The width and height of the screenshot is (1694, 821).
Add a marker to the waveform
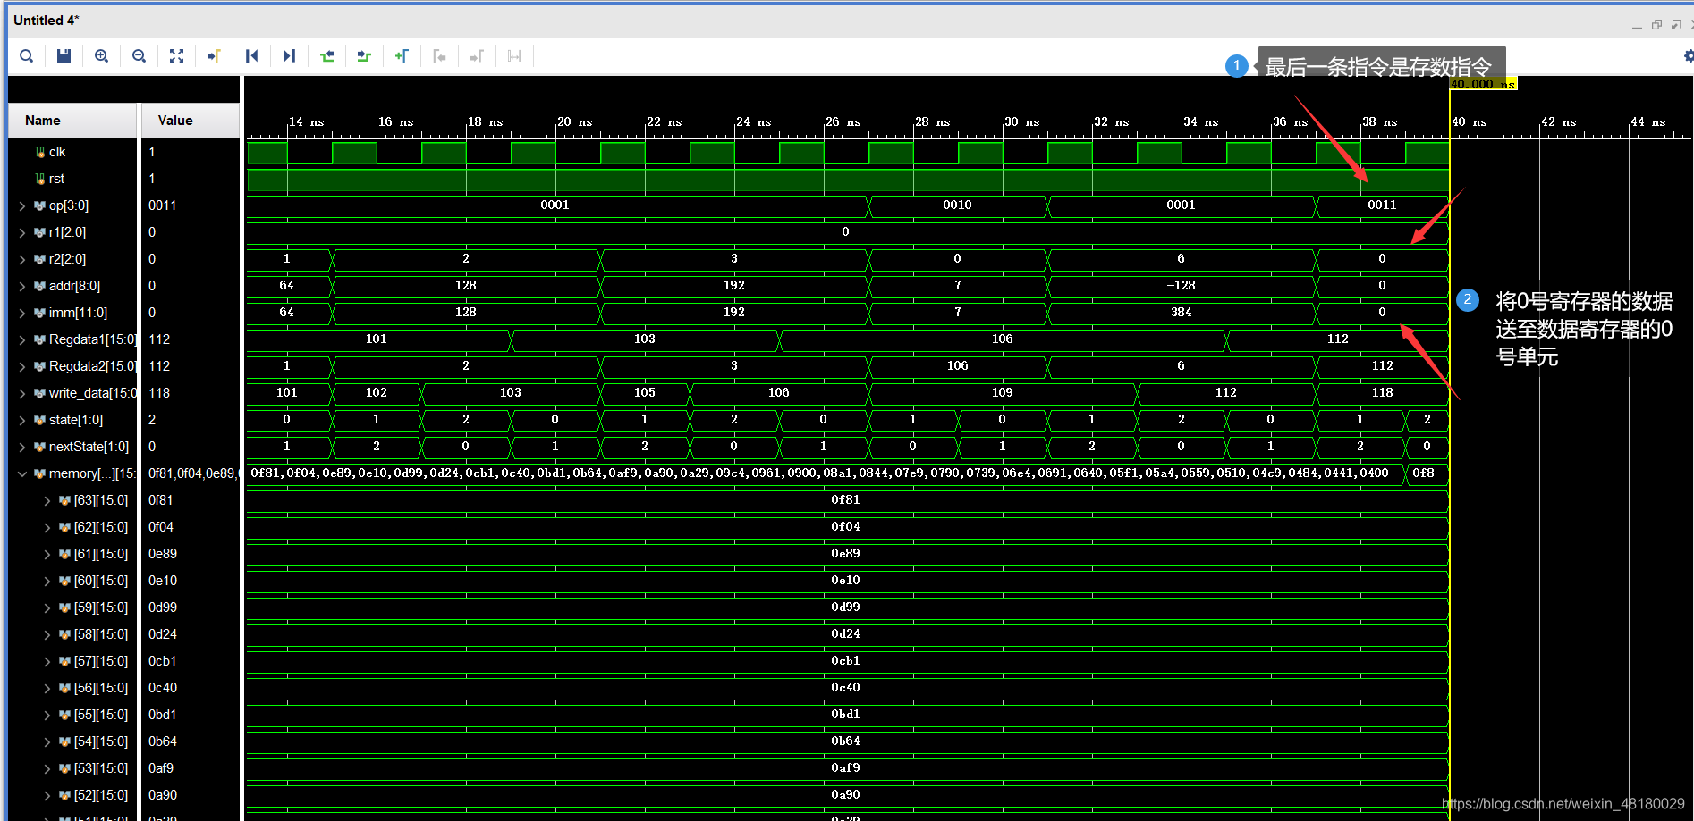point(402,56)
